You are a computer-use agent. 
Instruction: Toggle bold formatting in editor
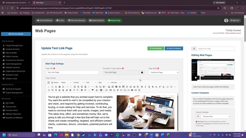pos(142,87)
